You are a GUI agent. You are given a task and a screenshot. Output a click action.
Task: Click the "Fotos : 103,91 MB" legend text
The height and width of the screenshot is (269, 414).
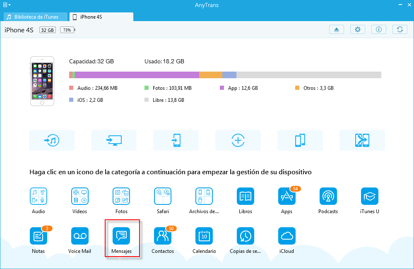point(172,88)
